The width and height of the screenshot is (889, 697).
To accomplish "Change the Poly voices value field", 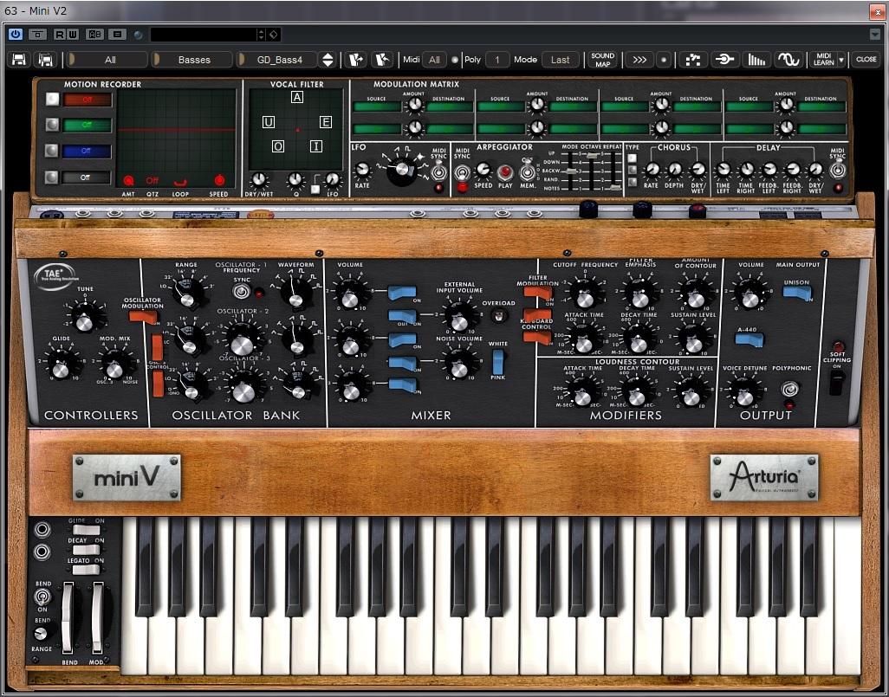I will [x=497, y=60].
